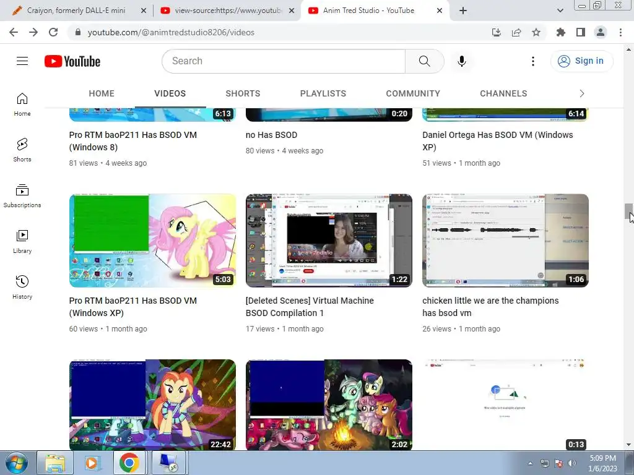Screen dimensions: 634x475
Task: Click the YouTube logo
Action: (72, 61)
